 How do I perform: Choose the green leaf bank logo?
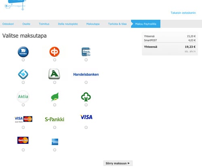55,97
